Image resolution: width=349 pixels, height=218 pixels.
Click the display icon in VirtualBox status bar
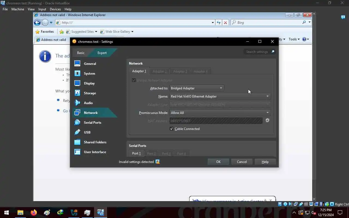point(311,204)
